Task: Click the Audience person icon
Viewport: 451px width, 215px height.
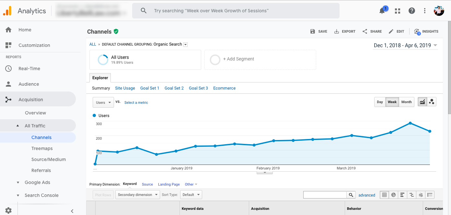Action: point(8,84)
